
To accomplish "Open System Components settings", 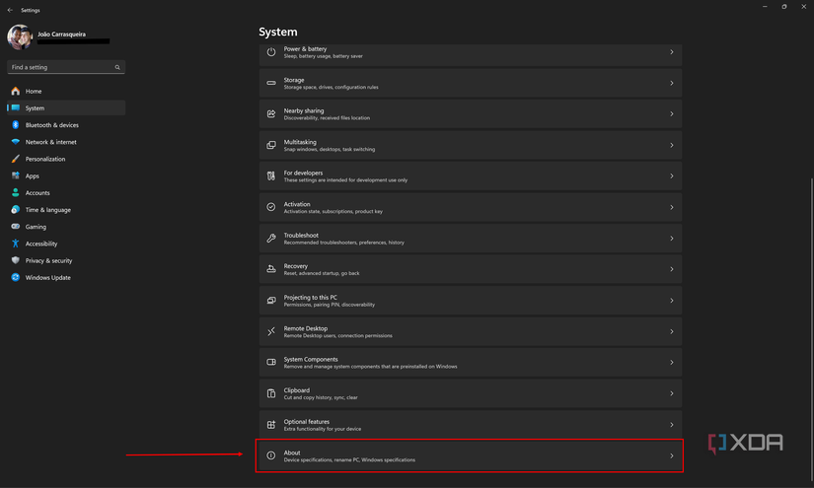I will tap(470, 363).
